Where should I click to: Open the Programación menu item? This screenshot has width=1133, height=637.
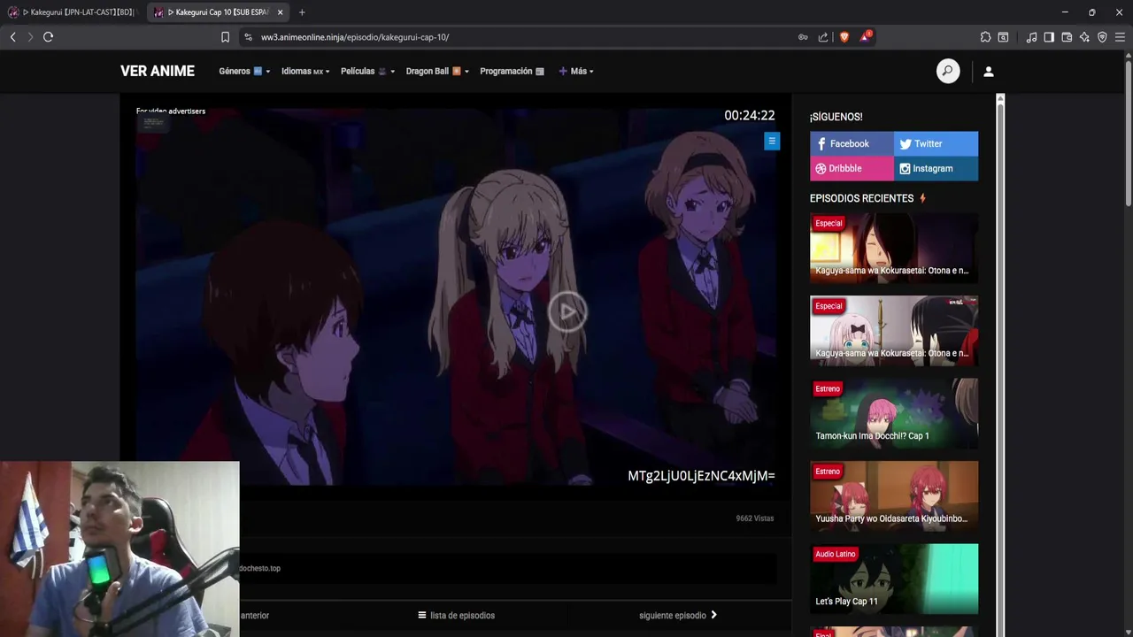[x=512, y=72]
